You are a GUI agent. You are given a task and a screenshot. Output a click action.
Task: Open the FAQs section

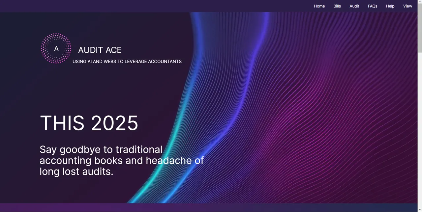[x=373, y=6]
